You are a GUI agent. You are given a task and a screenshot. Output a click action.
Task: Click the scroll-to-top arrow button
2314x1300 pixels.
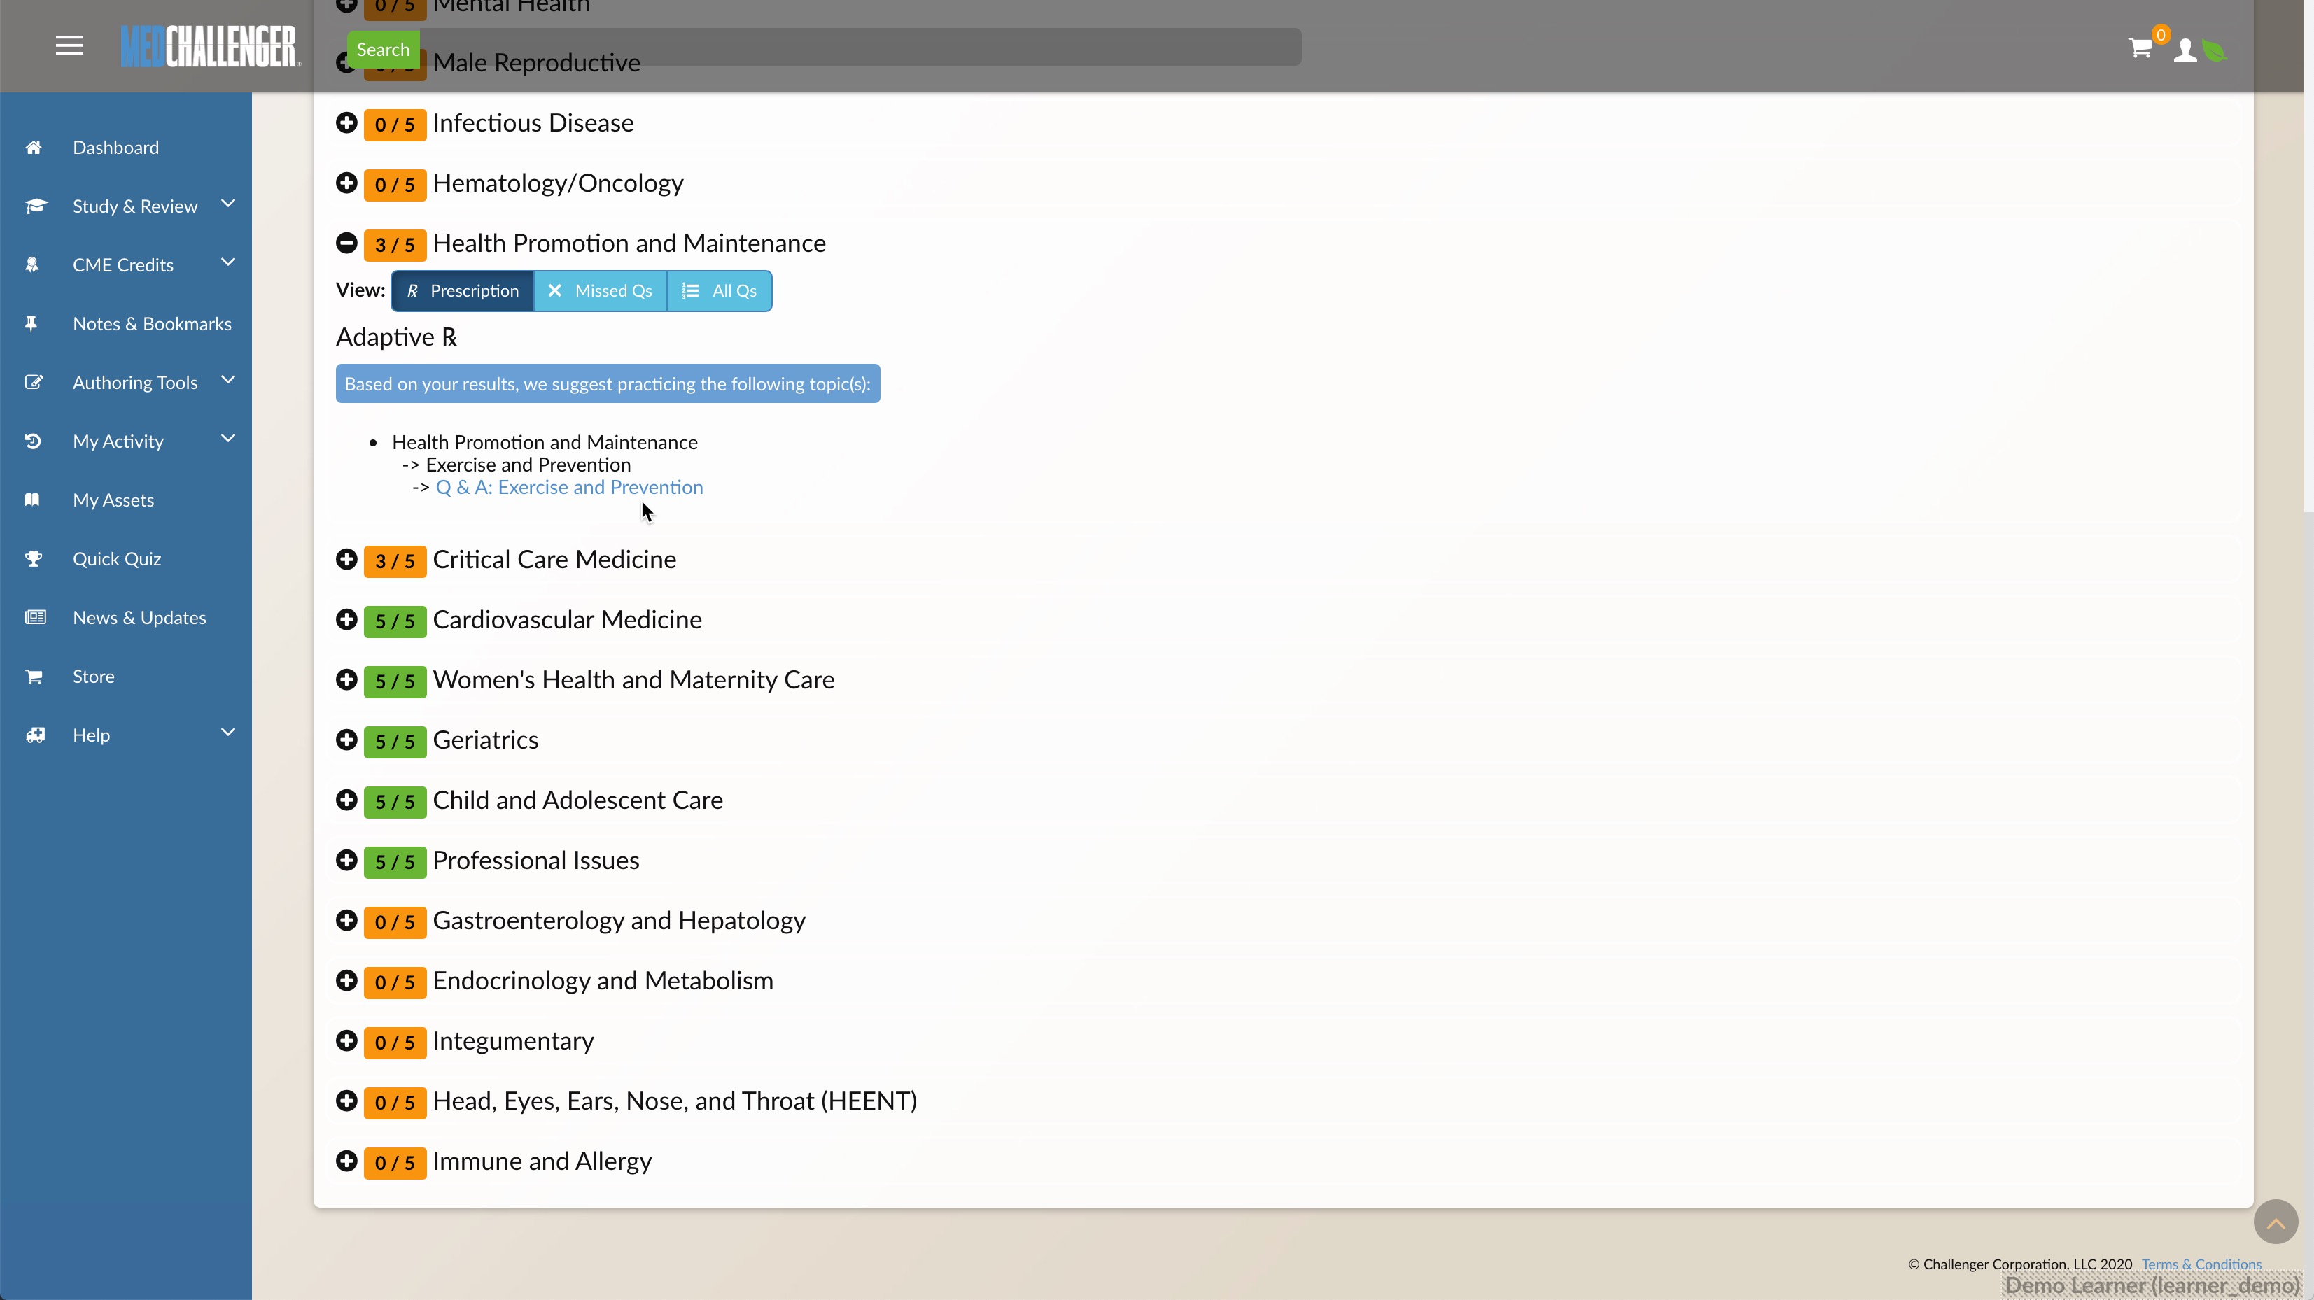tap(2276, 1222)
